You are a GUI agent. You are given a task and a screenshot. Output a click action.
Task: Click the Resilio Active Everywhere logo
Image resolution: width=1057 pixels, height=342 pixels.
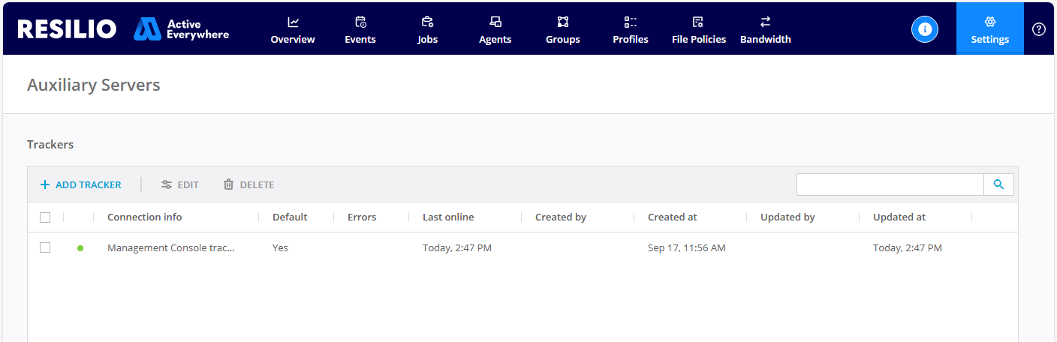coord(123,29)
